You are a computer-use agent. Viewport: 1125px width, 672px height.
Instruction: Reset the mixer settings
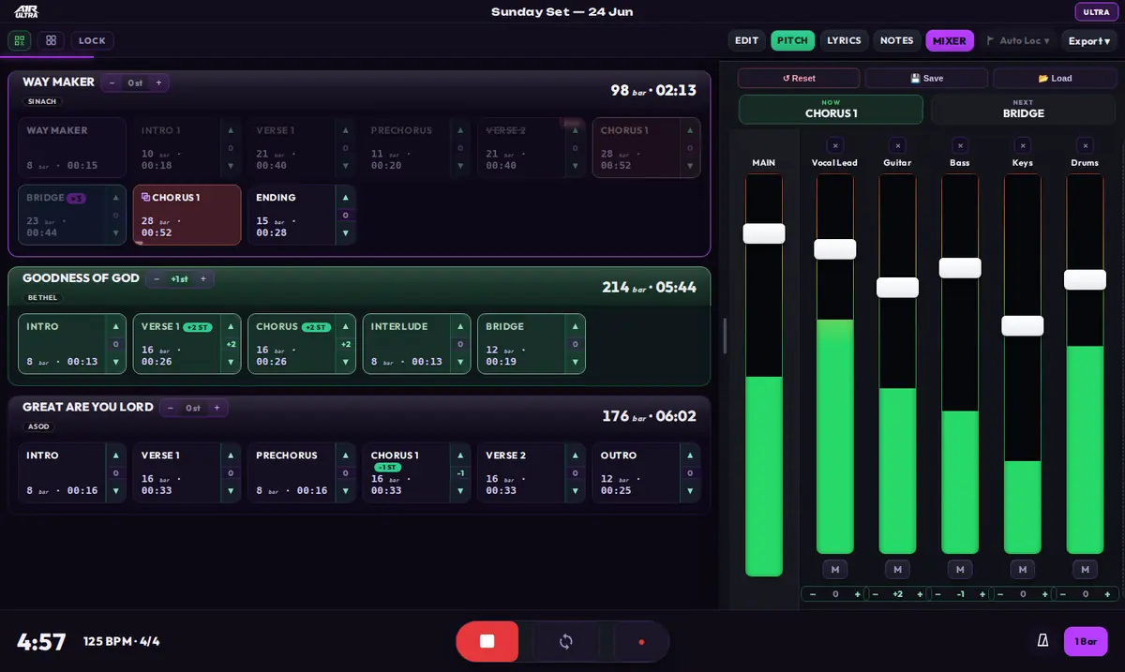click(x=799, y=78)
